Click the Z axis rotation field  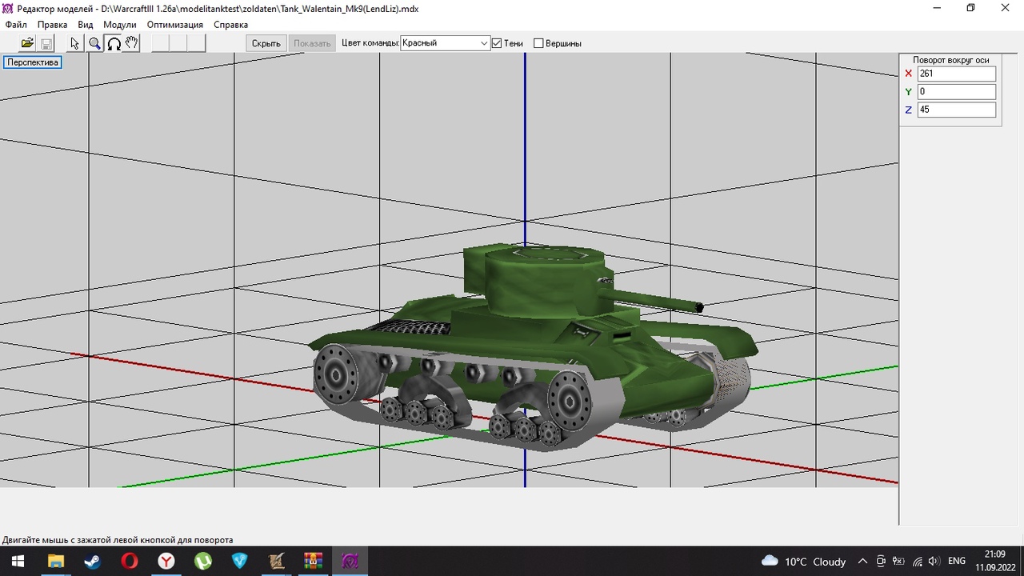tap(956, 110)
